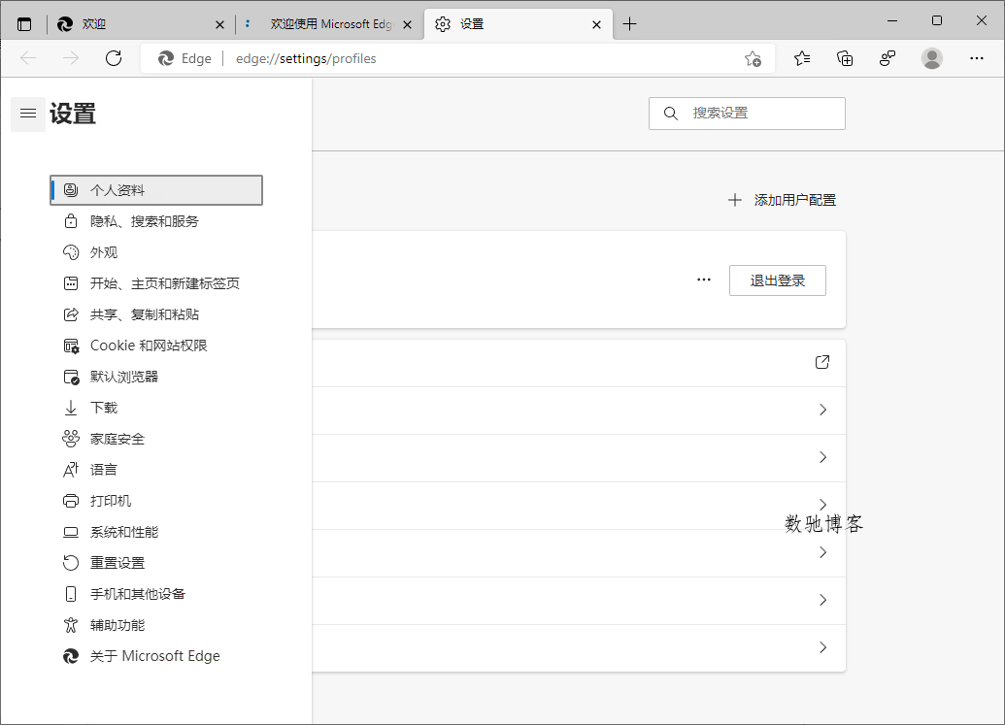Click the browser back arrow
1005x725 pixels.
coord(28,58)
